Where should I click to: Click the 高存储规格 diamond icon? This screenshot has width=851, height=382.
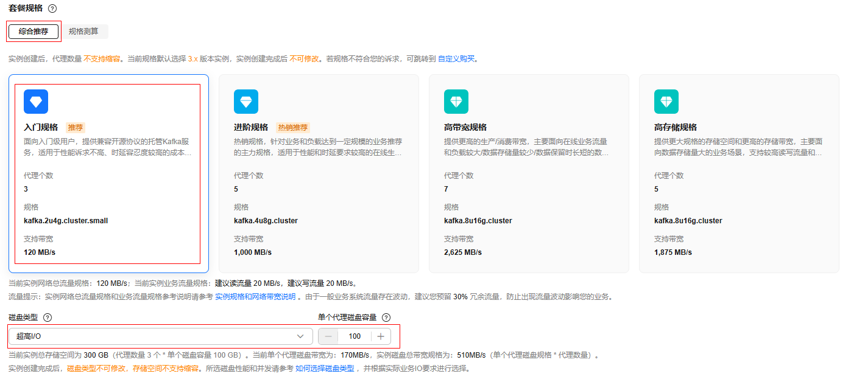pos(666,102)
